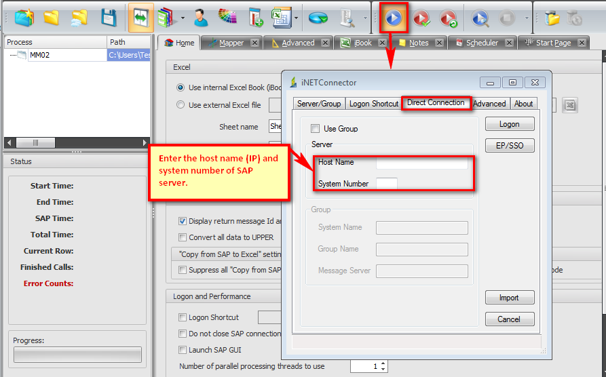Switch to the Logon Shortcut tab
This screenshot has height=377, width=606.
pyautogui.click(x=373, y=104)
